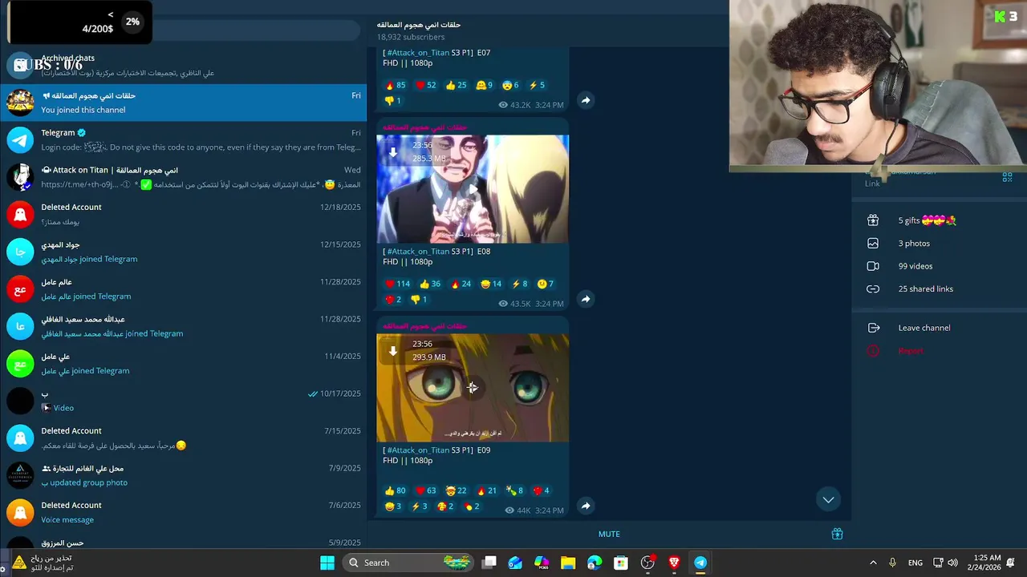Open the gift icon beside MUTE
1027x577 pixels.
[837, 534]
